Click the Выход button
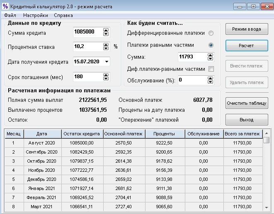Screen dimensions: 274x214 point(247,120)
